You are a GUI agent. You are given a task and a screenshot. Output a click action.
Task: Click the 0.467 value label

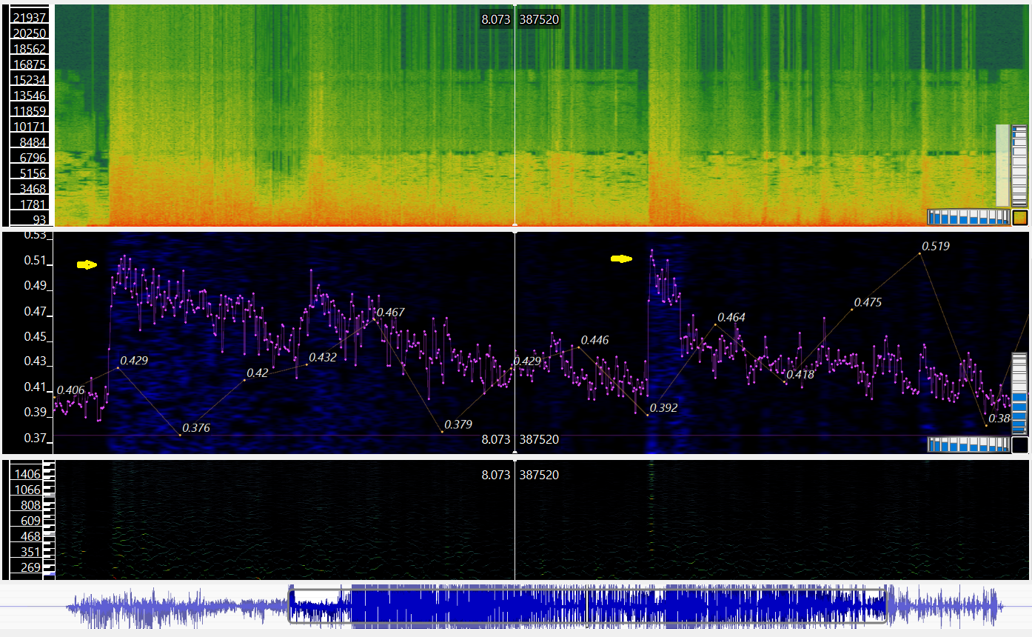[390, 312]
